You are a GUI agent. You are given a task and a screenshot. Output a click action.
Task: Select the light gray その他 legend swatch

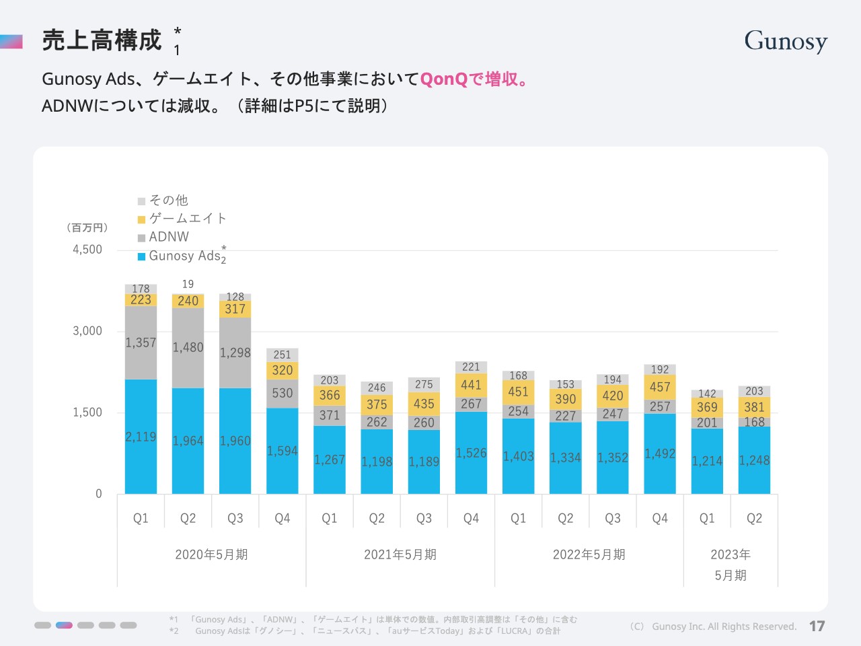point(141,201)
